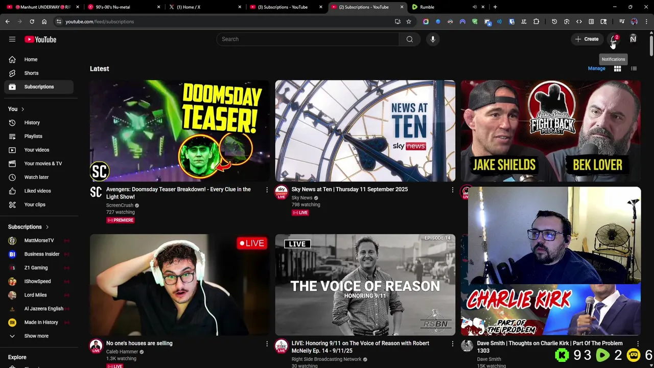Open browser history clock icon

click(x=554, y=21)
